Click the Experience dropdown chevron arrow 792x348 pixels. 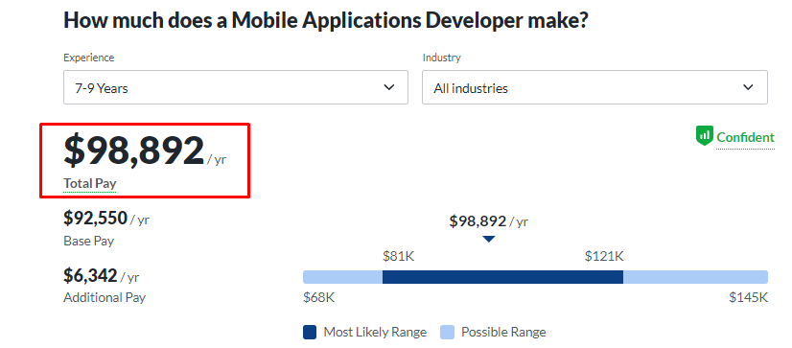[389, 87]
